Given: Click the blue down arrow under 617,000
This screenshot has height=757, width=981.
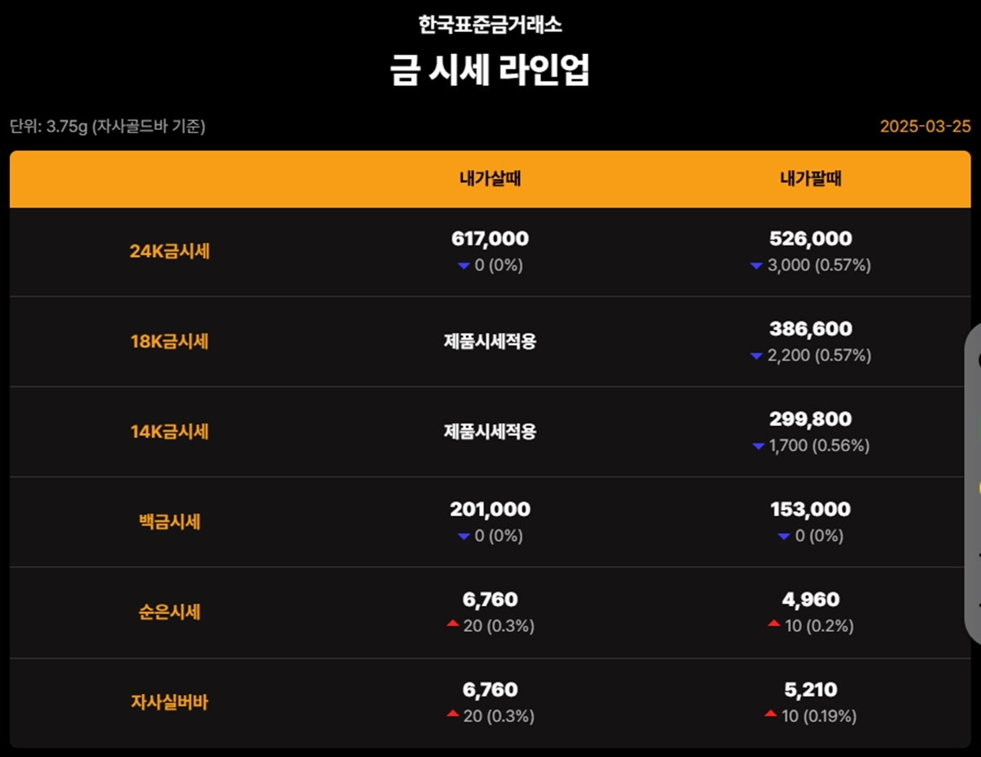Looking at the screenshot, I should pos(464,266).
